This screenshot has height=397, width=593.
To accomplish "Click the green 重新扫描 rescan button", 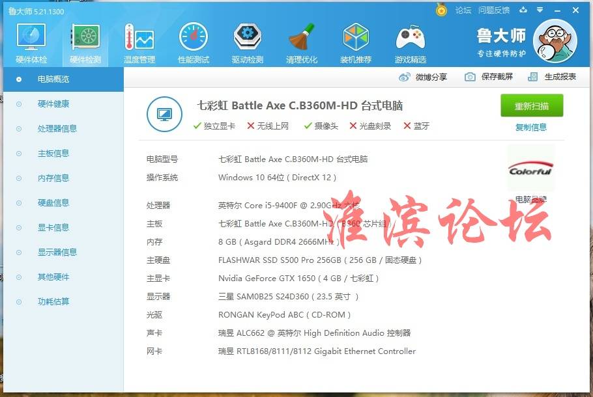I will (x=532, y=106).
